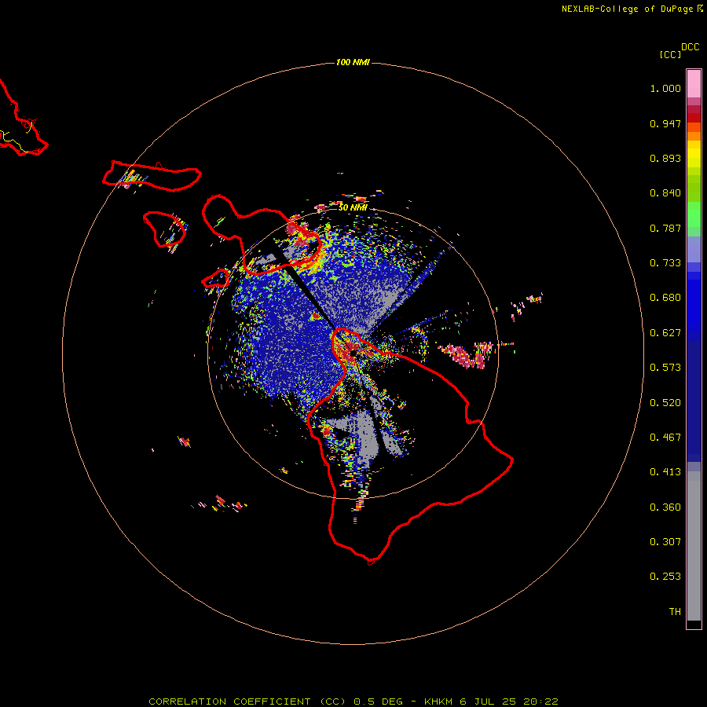This screenshot has width=707, height=707.
Task: Click the 0.573 color scale label
Action: (x=665, y=368)
